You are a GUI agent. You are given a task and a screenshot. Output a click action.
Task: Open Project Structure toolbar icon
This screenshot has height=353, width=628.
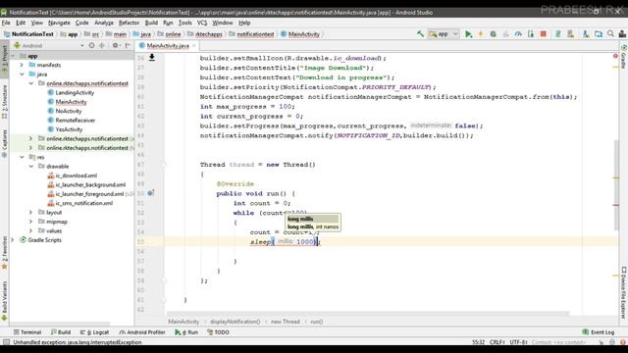tap(599, 34)
